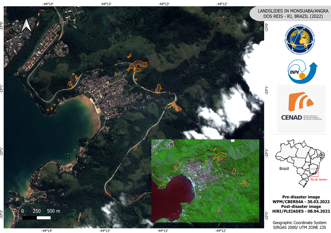Click the map title 'Landslides in Monsuaba/Angra dos Reis'

tap(290, 14)
